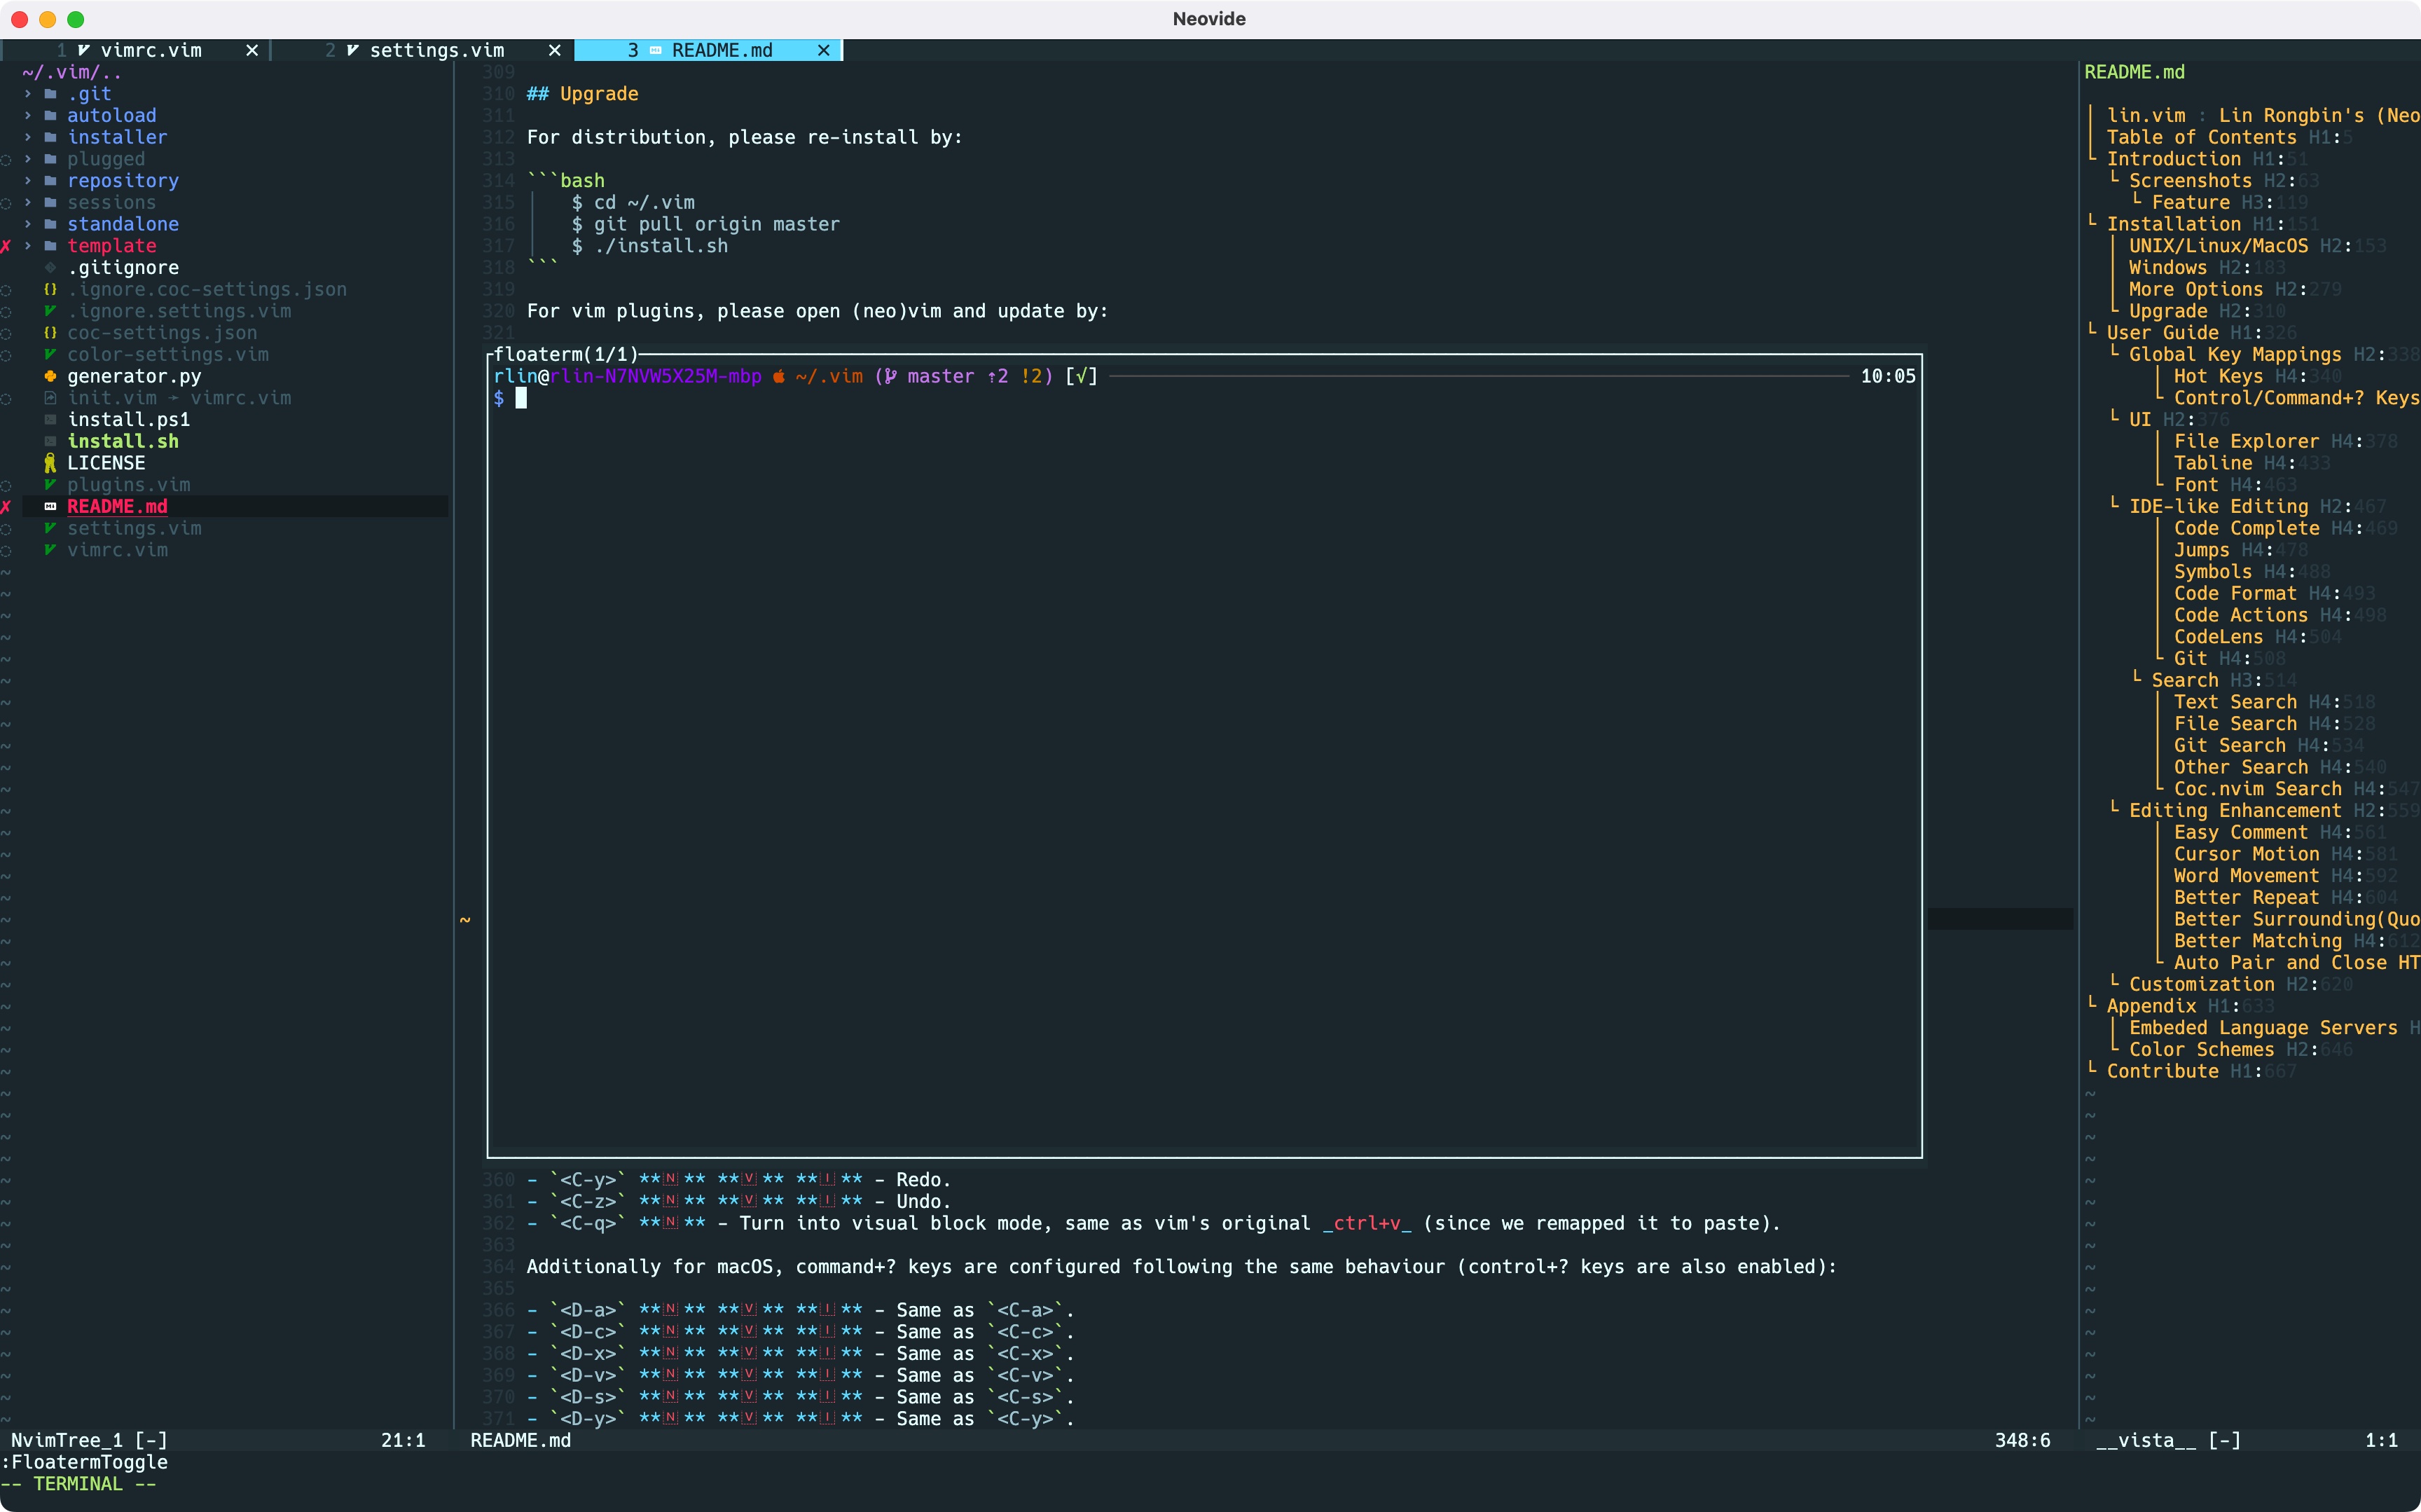2421x1512 pixels.
Task: Open .gitignore in the file tree
Action: 123,268
